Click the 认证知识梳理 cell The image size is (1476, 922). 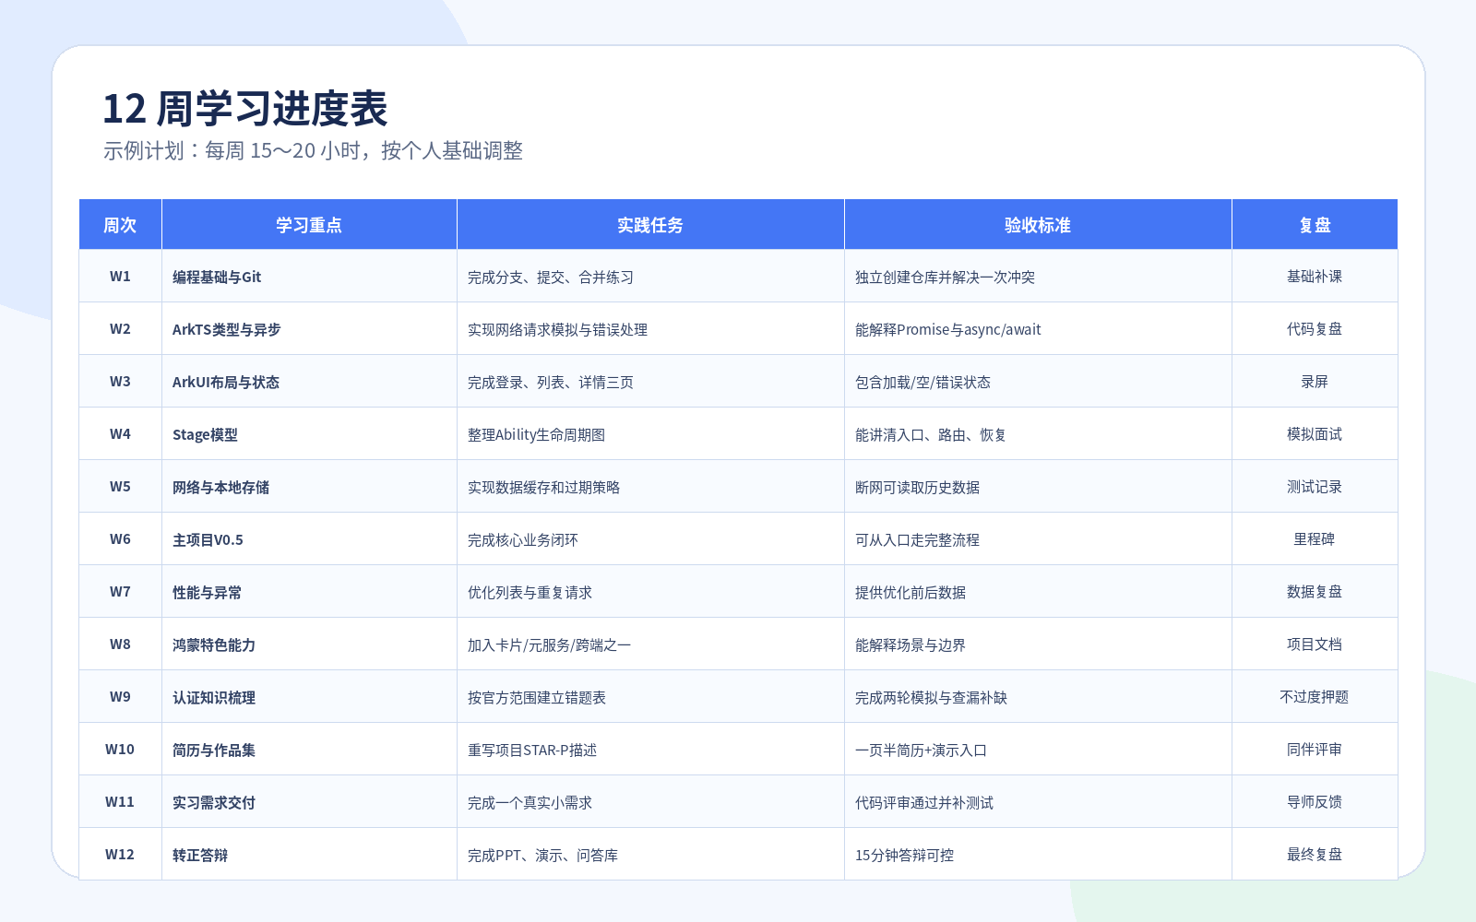click(309, 696)
